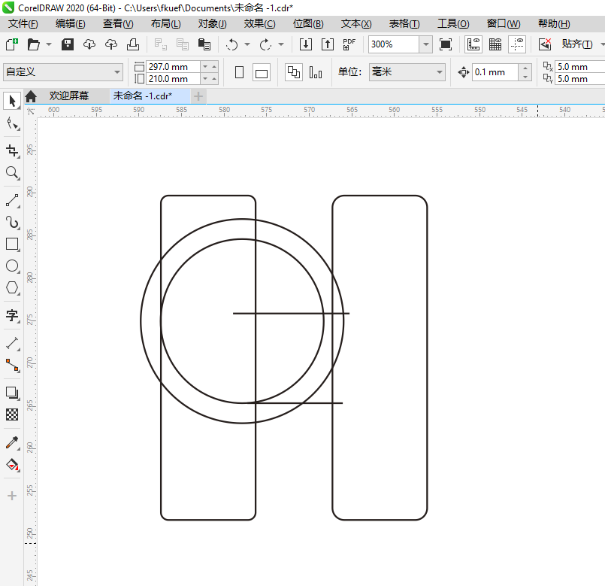Switch to the 欢迎屏幕 tab
This screenshot has height=586, width=605.
pos(69,96)
